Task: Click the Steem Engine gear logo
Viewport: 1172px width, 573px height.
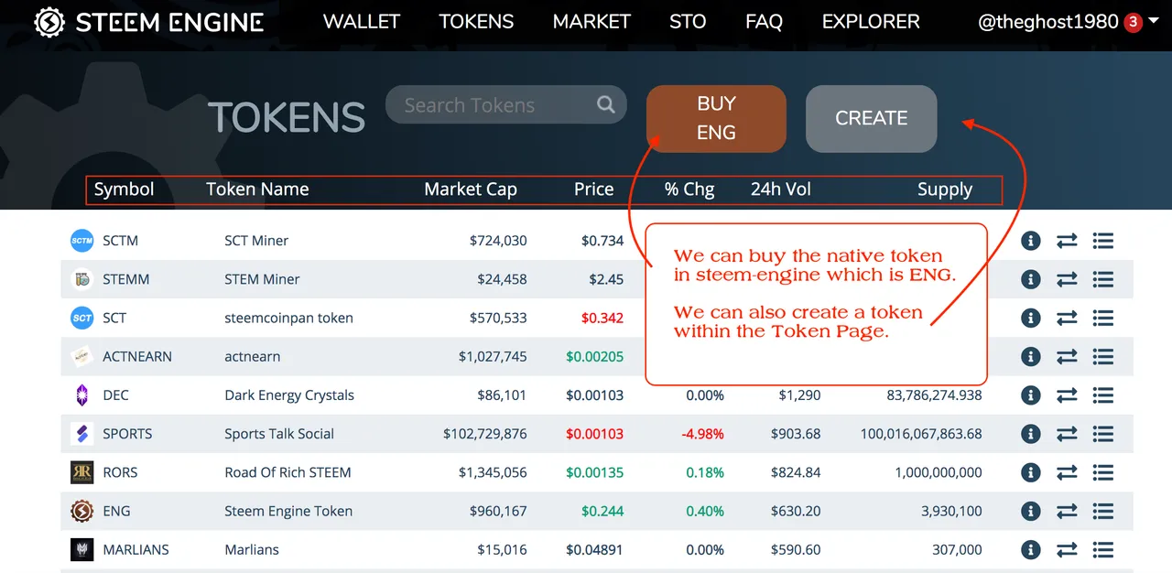Action: [49, 22]
